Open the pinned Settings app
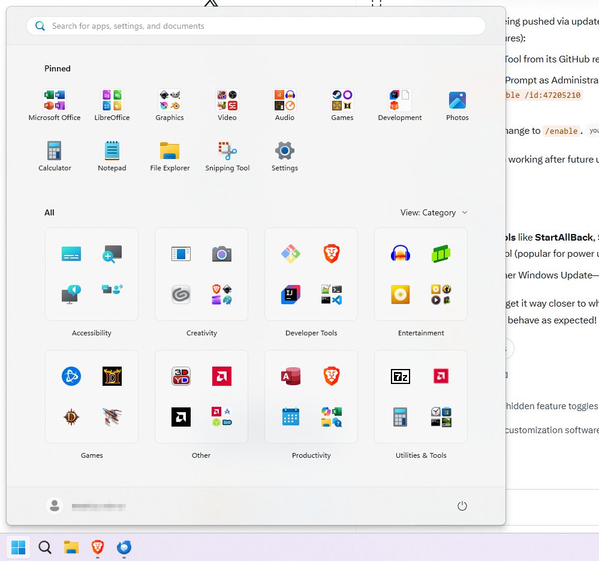 click(x=285, y=156)
